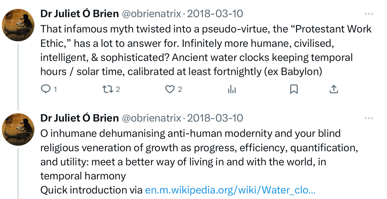Open the first tweet's 2018-03-10 timestamp

215,14
